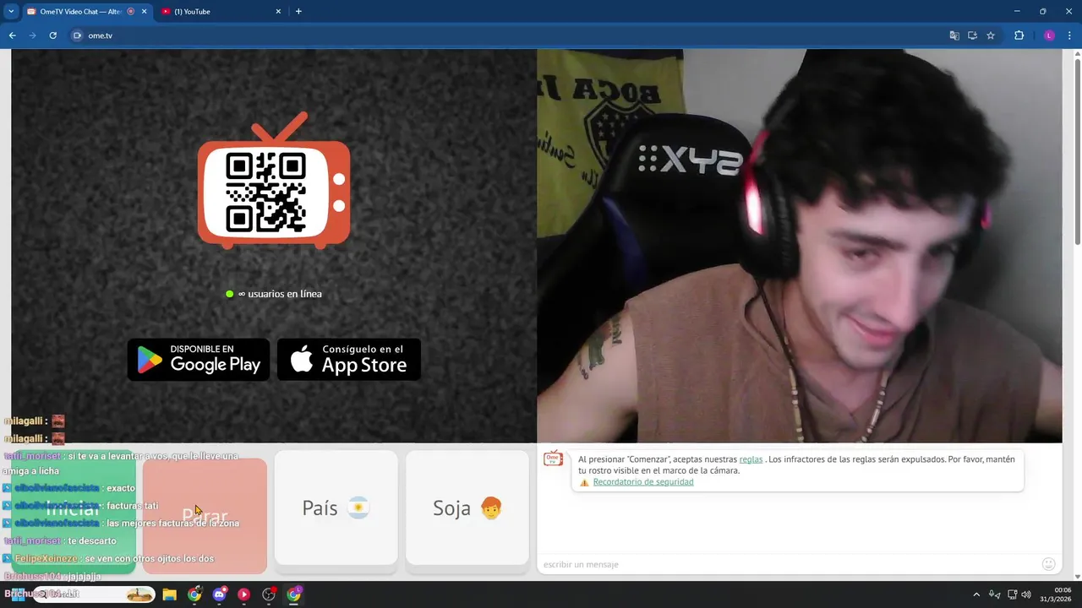Open the Chrome extensions puzzle icon
Viewport: 1082px width, 608px height.
click(1019, 35)
